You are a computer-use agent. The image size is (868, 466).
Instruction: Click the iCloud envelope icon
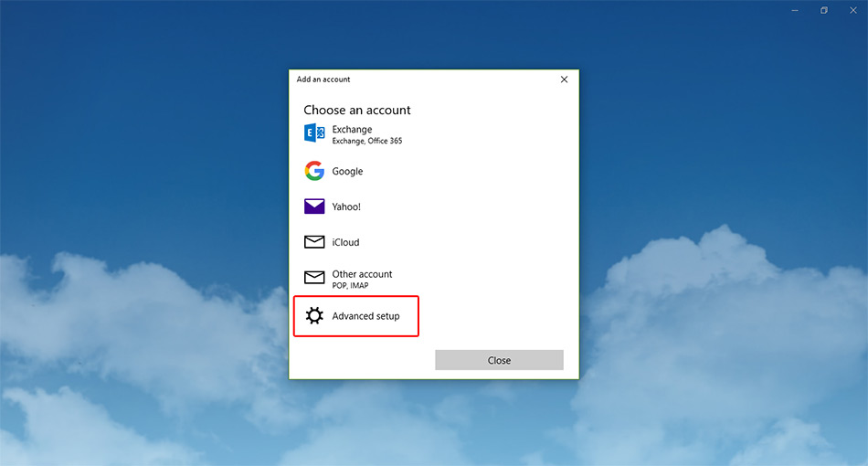[314, 242]
